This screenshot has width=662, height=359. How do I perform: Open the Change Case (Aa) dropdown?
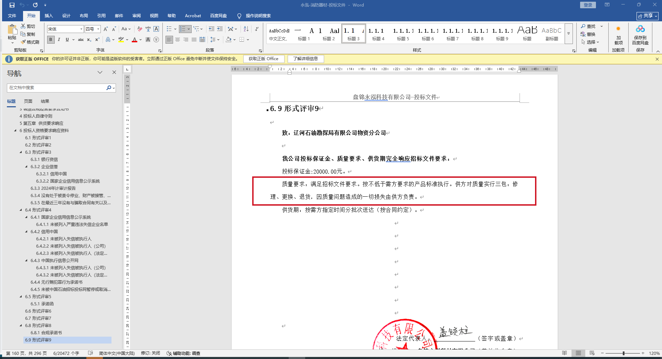coord(126,29)
